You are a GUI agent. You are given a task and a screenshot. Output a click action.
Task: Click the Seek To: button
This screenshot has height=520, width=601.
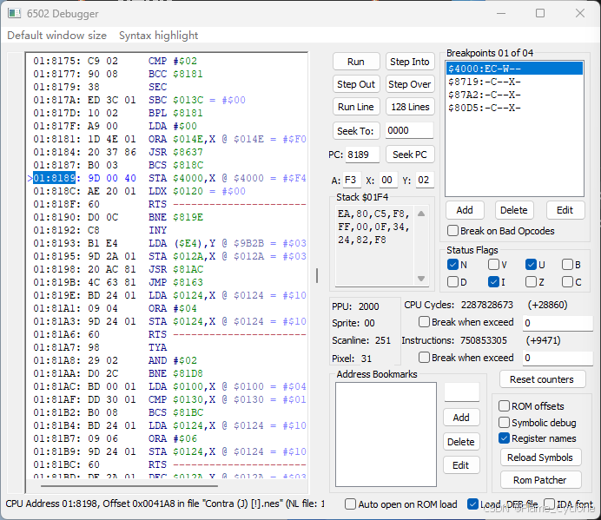(x=356, y=131)
